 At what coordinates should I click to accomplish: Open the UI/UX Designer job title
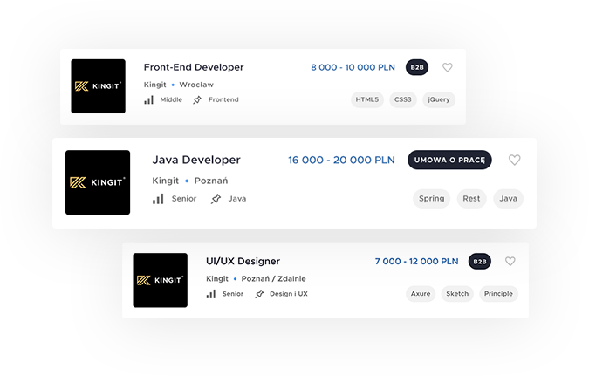pos(243,261)
